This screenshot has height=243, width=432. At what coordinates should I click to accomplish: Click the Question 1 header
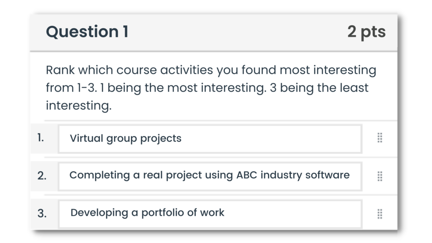tap(86, 31)
